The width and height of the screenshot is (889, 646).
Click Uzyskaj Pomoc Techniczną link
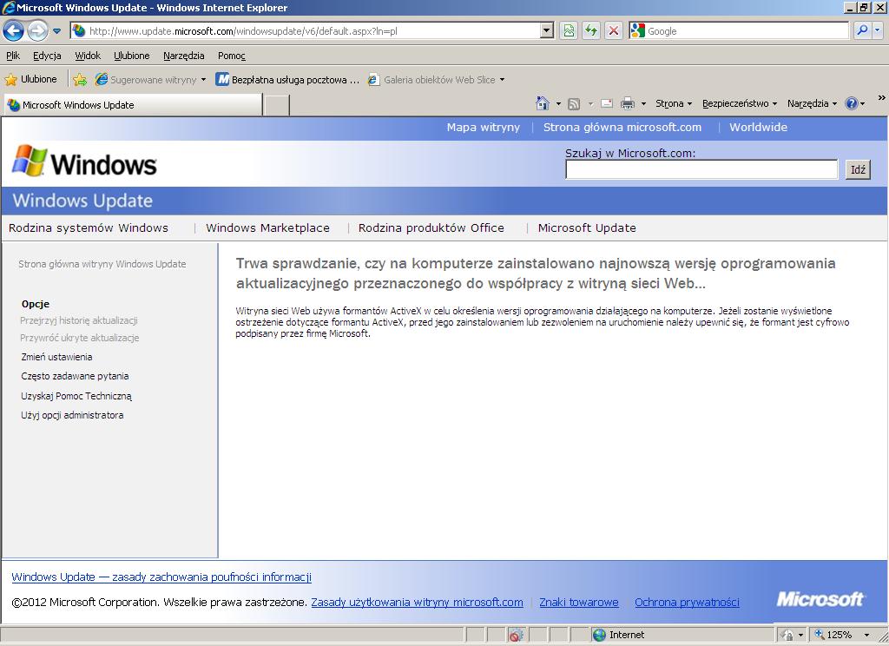point(76,396)
